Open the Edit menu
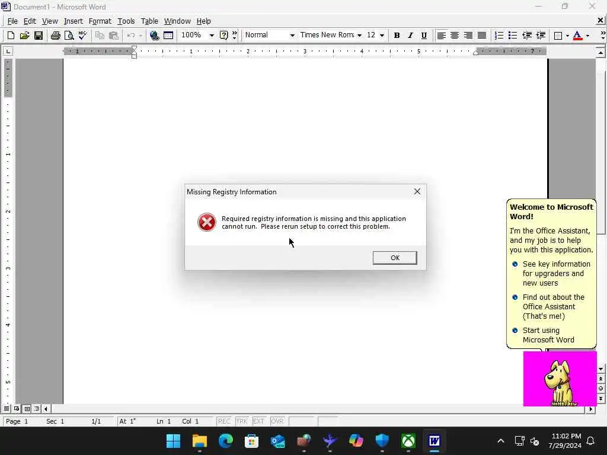The image size is (607, 455). pos(30,21)
